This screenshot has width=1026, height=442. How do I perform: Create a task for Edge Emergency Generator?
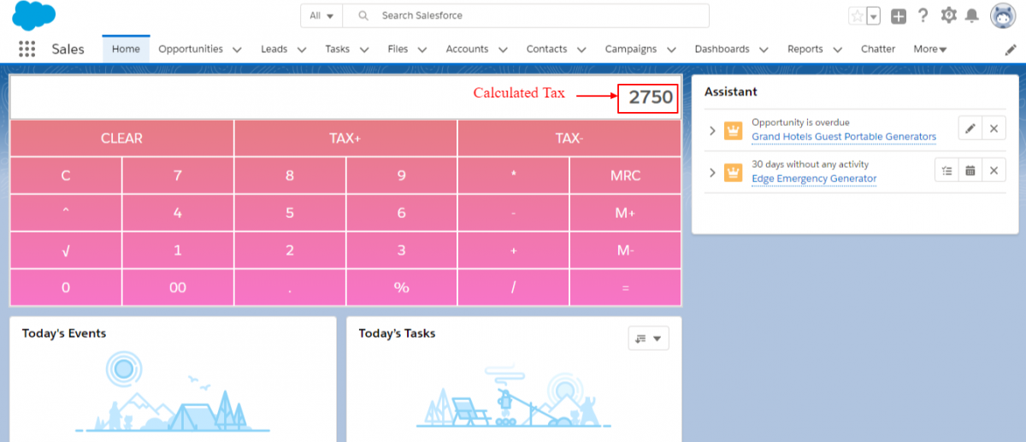click(x=946, y=171)
